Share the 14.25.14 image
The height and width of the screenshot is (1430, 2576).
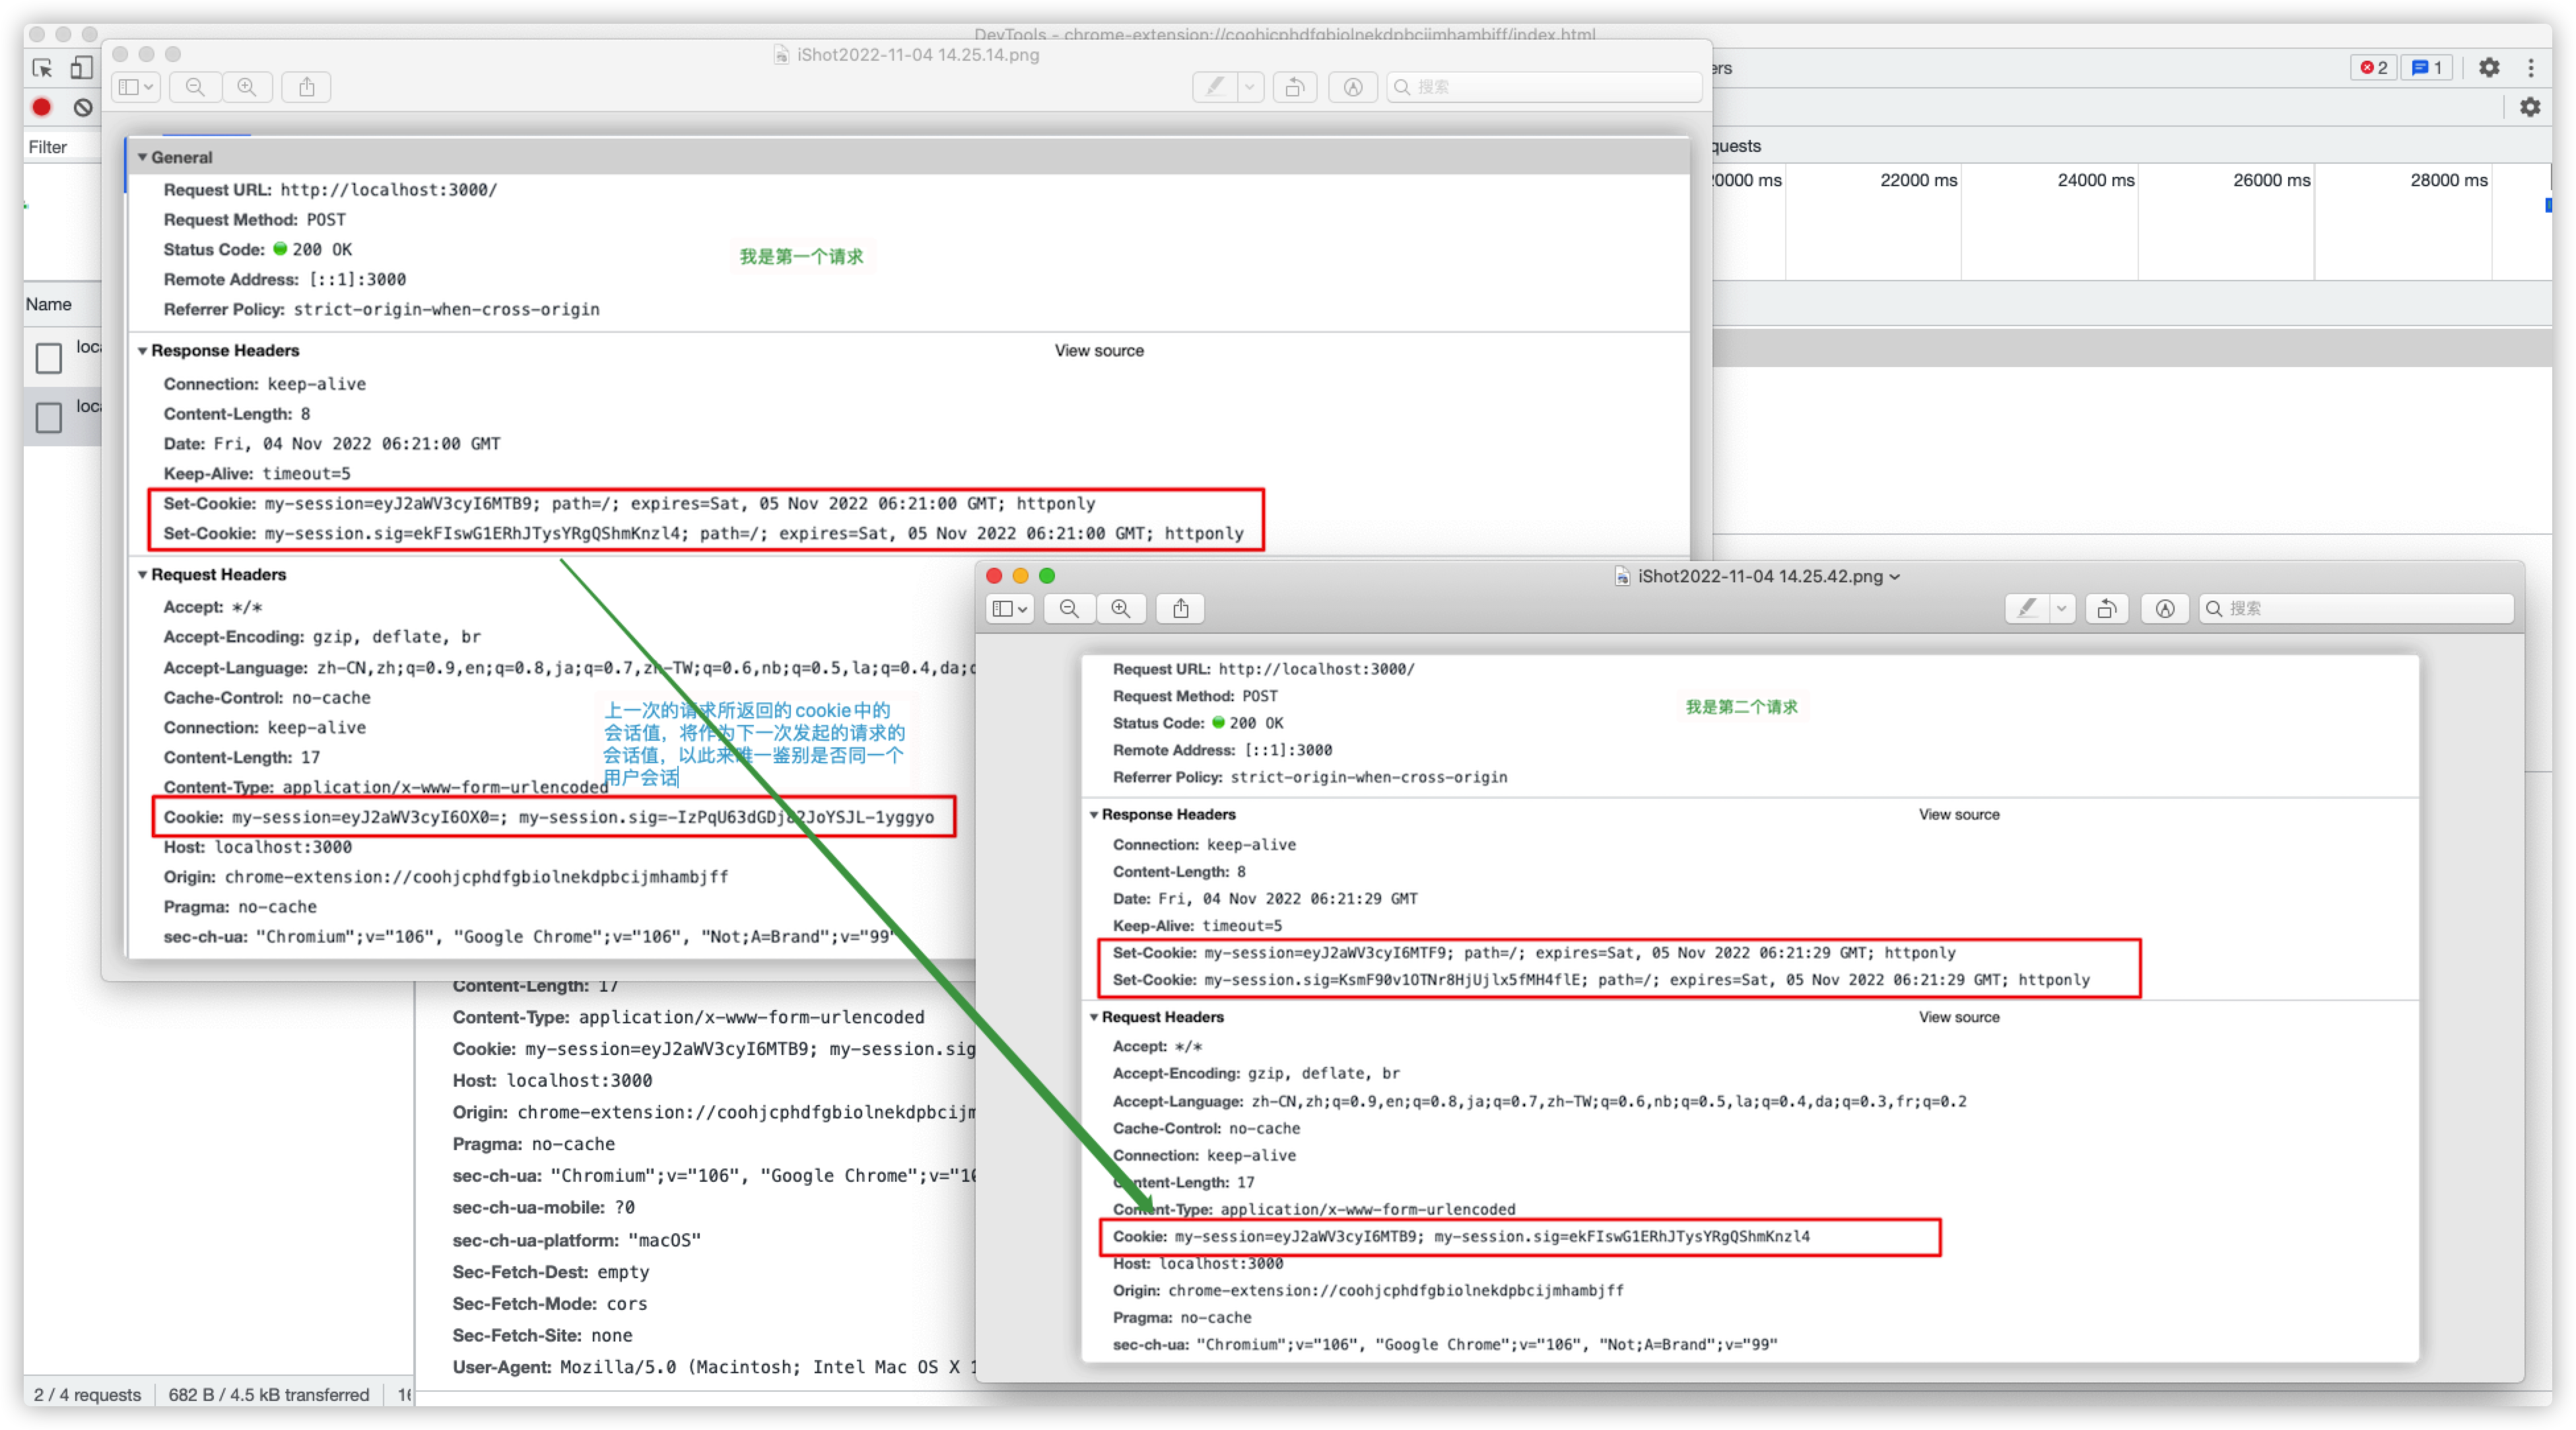click(x=307, y=87)
